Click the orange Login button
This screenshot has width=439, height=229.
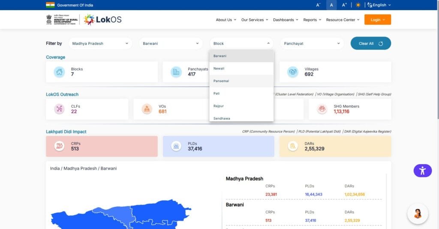click(377, 20)
